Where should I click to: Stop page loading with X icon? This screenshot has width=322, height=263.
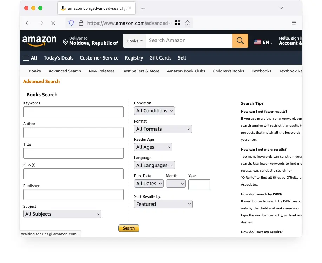point(53,23)
